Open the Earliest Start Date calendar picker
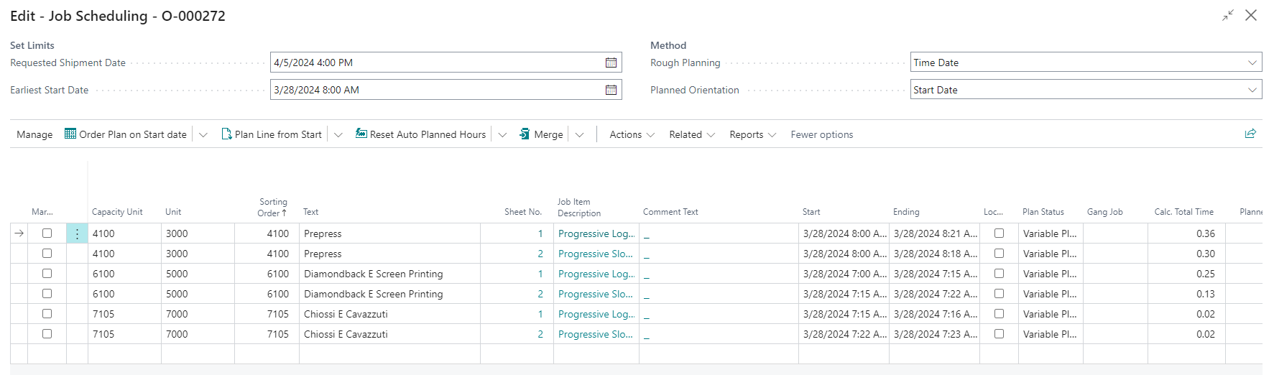 coord(611,91)
